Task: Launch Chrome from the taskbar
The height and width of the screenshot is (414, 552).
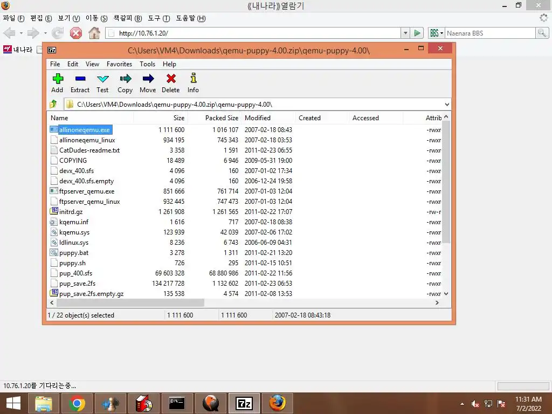Action: click(x=77, y=403)
